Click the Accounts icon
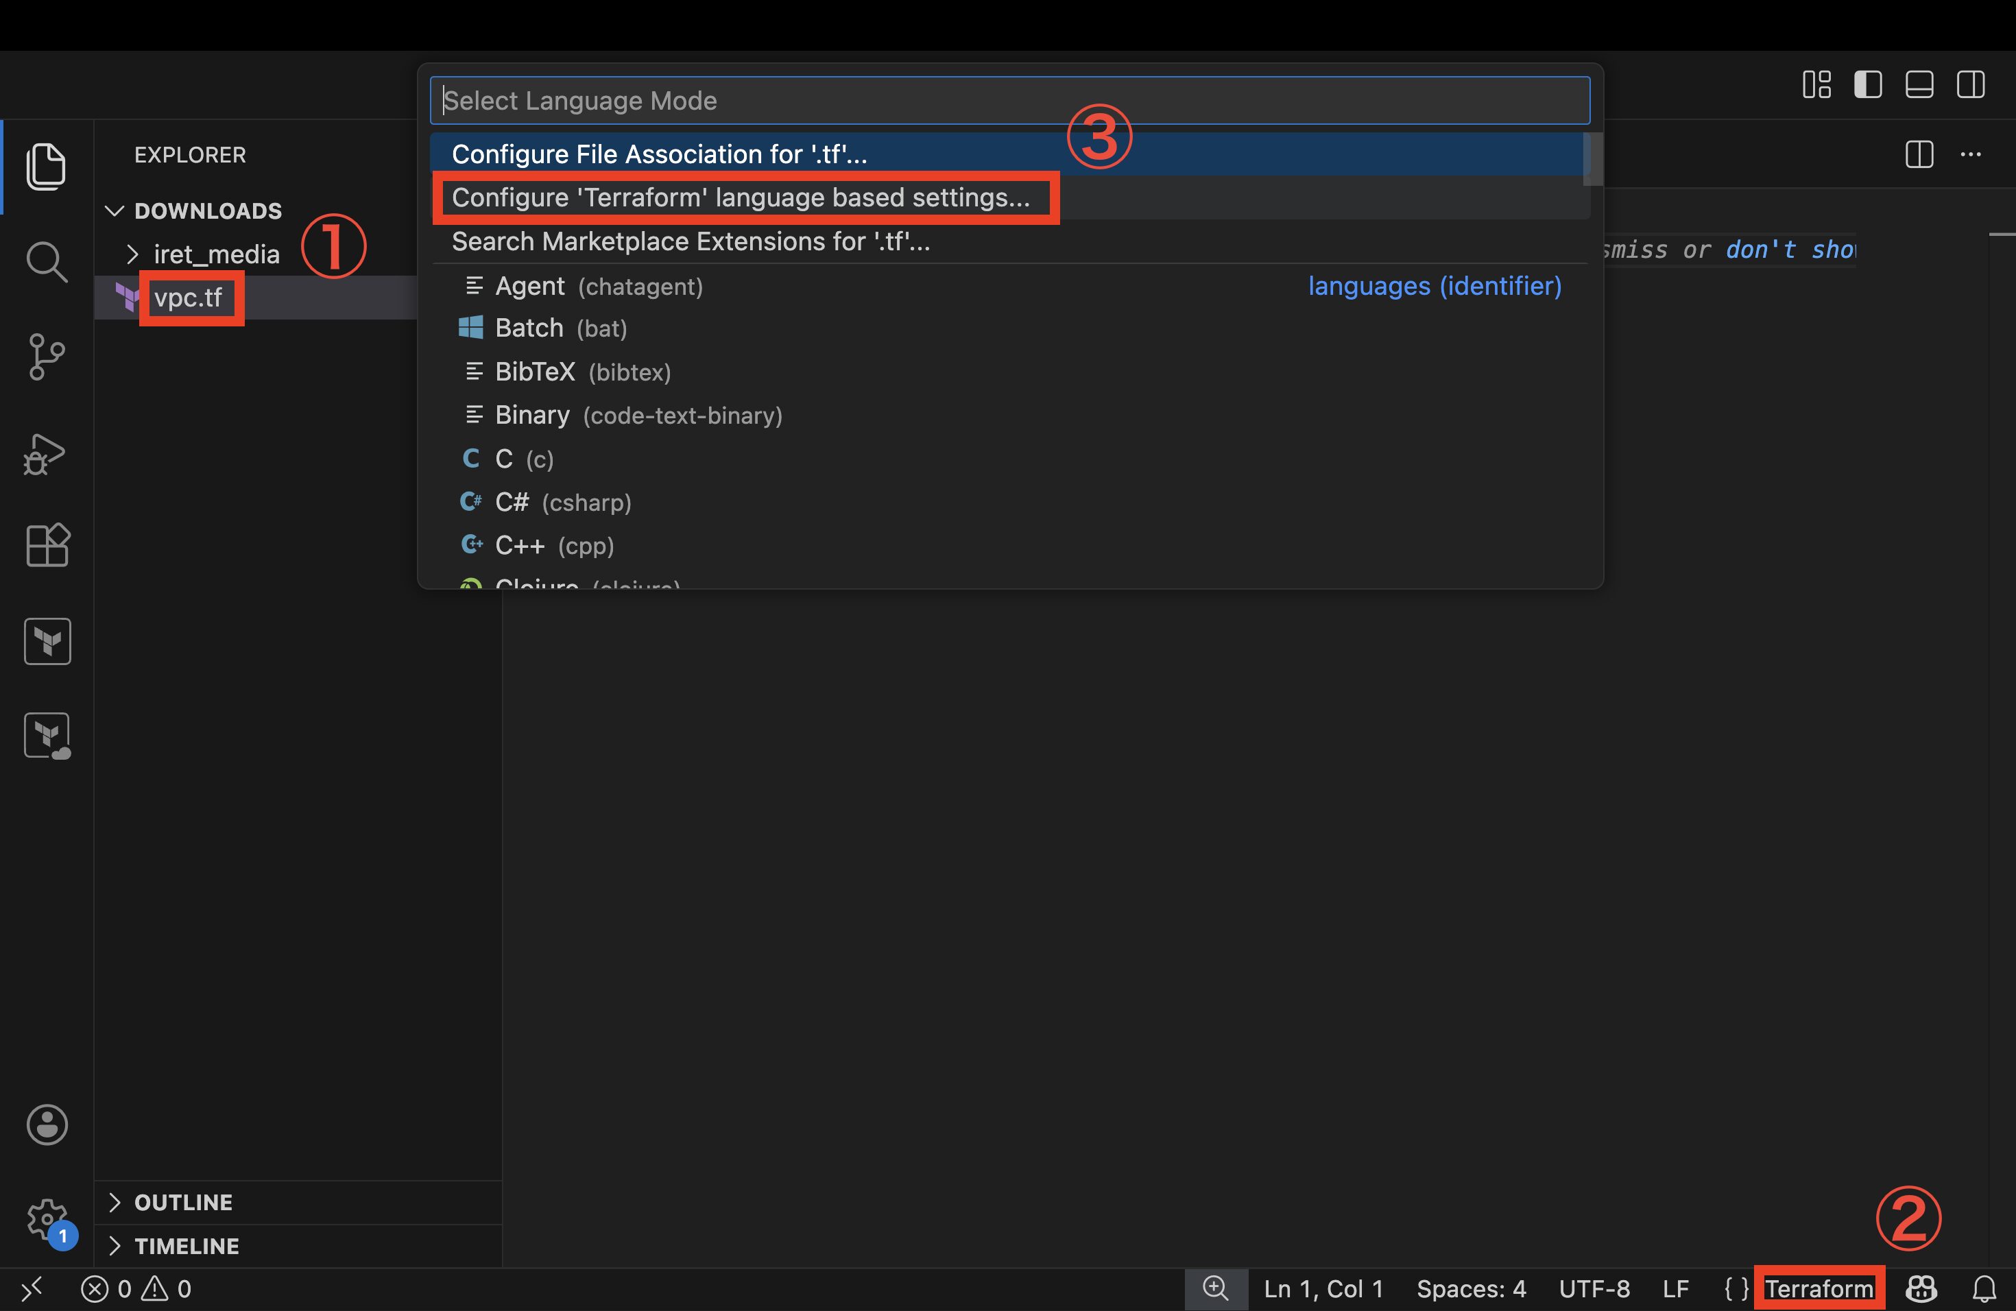The height and width of the screenshot is (1311, 2016). point(47,1124)
